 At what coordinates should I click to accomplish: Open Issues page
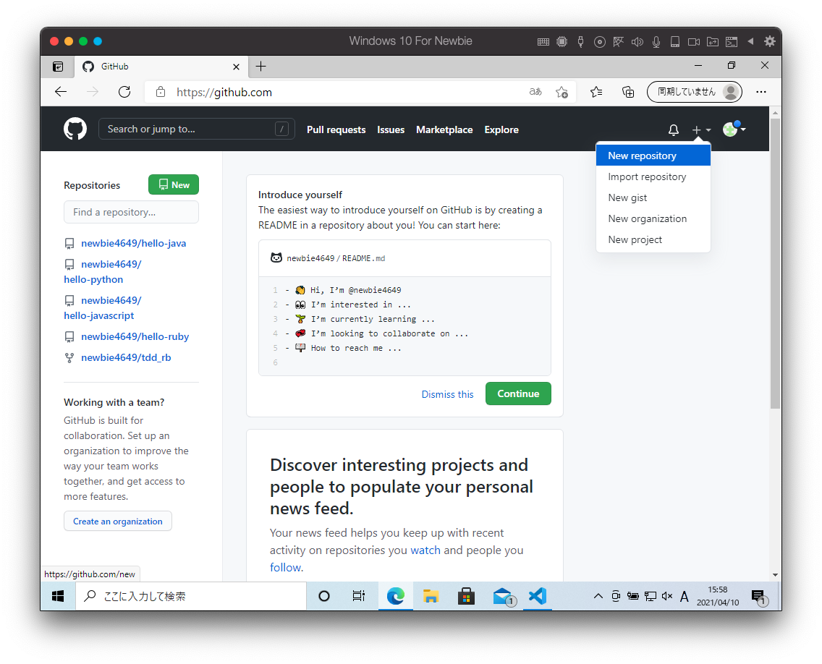391,129
